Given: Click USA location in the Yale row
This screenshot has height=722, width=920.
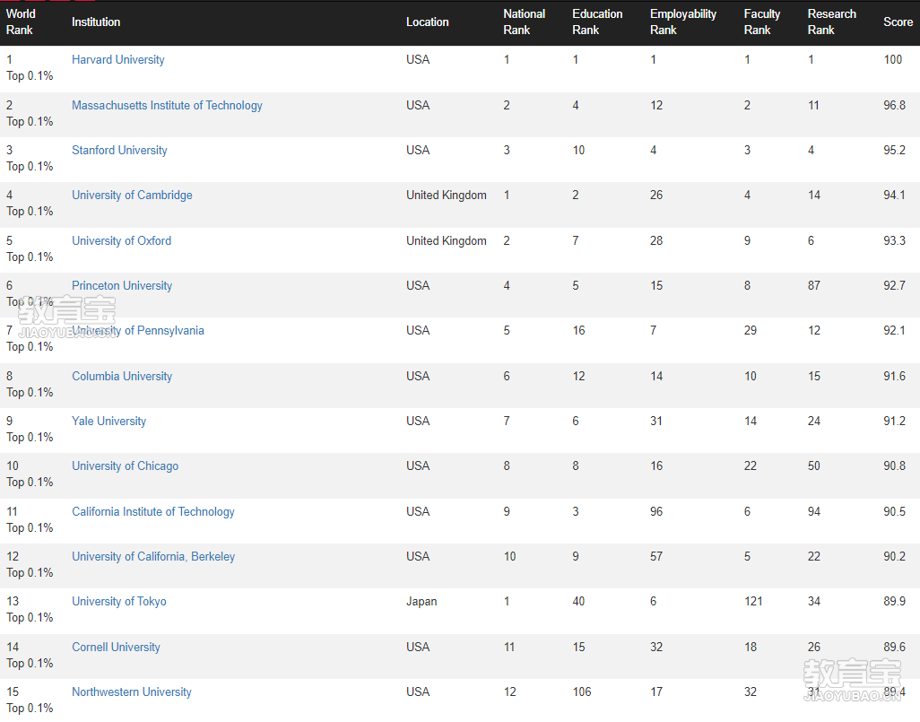Looking at the screenshot, I should [x=418, y=421].
